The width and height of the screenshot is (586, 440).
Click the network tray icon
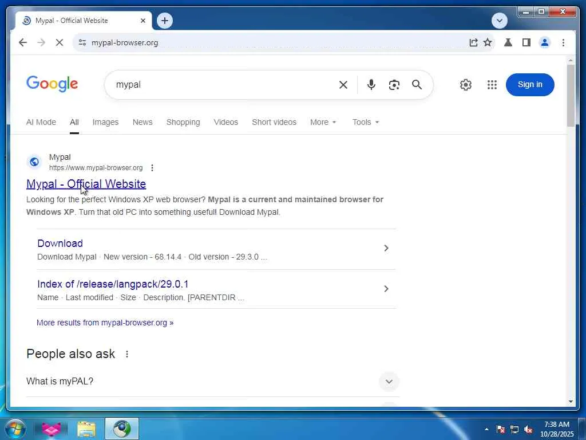[514, 429]
